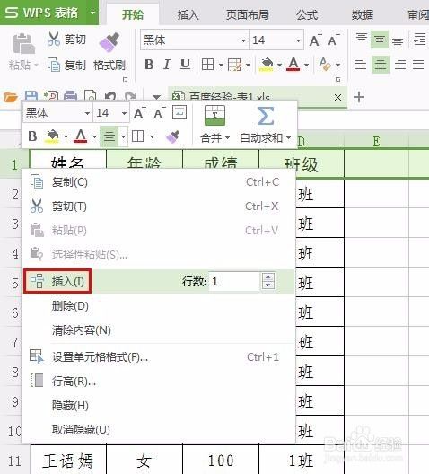Open the mini toolbar font size dropdown

coord(124,113)
